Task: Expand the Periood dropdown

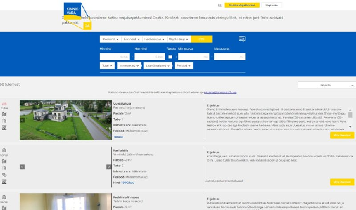Action: pyautogui.click(x=183, y=65)
